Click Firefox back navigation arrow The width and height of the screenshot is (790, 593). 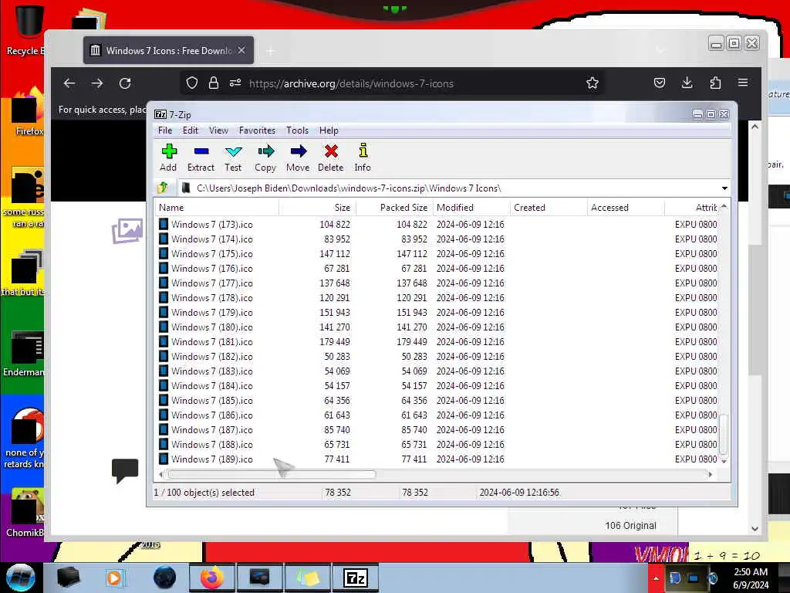pos(69,83)
